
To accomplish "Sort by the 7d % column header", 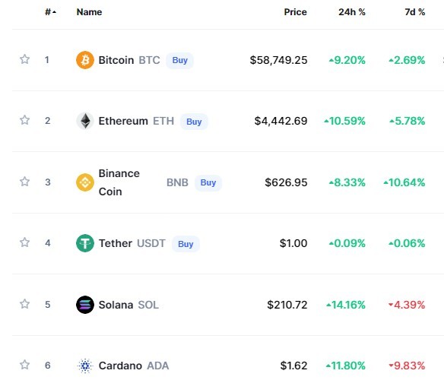I will pos(415,12).
